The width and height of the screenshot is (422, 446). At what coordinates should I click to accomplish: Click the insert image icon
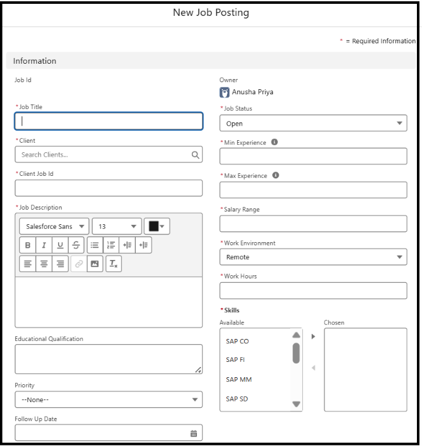click(x=95, y=264)
